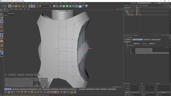The height and width of the screenshot is (96, 171).
Task: Click the Size X input field
Action: pos(147,86)
